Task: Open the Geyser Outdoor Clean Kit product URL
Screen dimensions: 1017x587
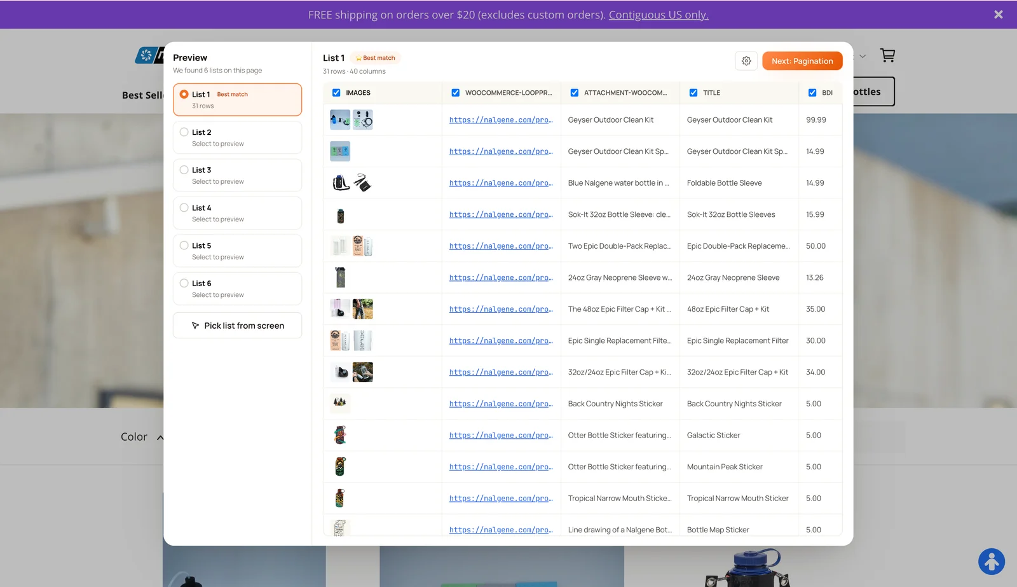Action: pyautogui.click(x=501, y=120)
